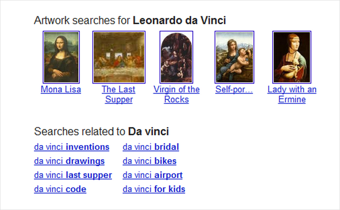Image resolution: width=340 pixels, height=210 pixels.
Task: Click the Searches related to Da vinci heading
Action: [x=101, y=132]
